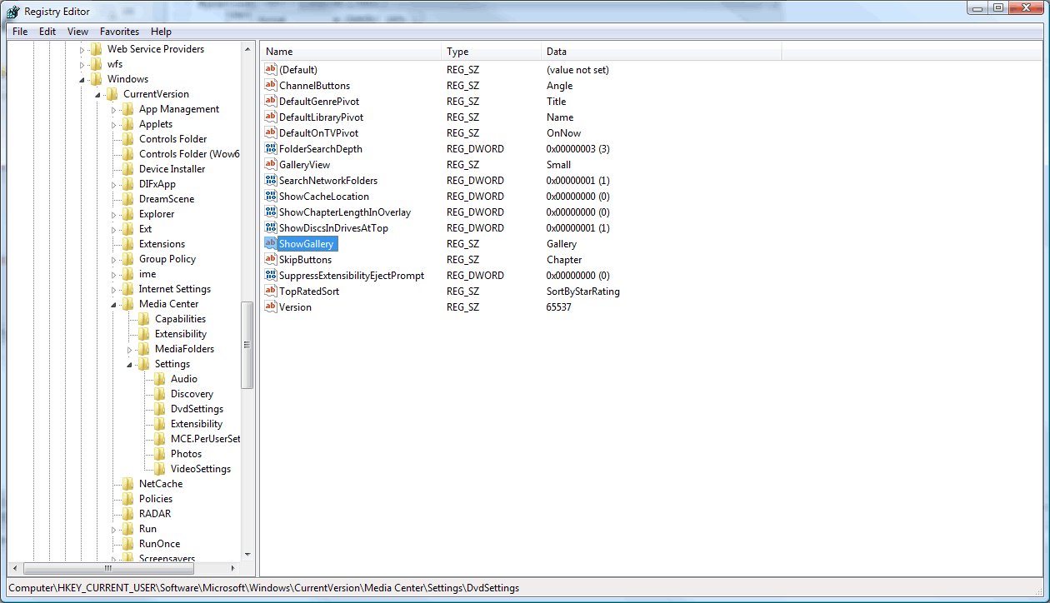The width and height of the screenshot is (1050, 603).
Task: Sort values by Type column header
Action: [492, 52]
